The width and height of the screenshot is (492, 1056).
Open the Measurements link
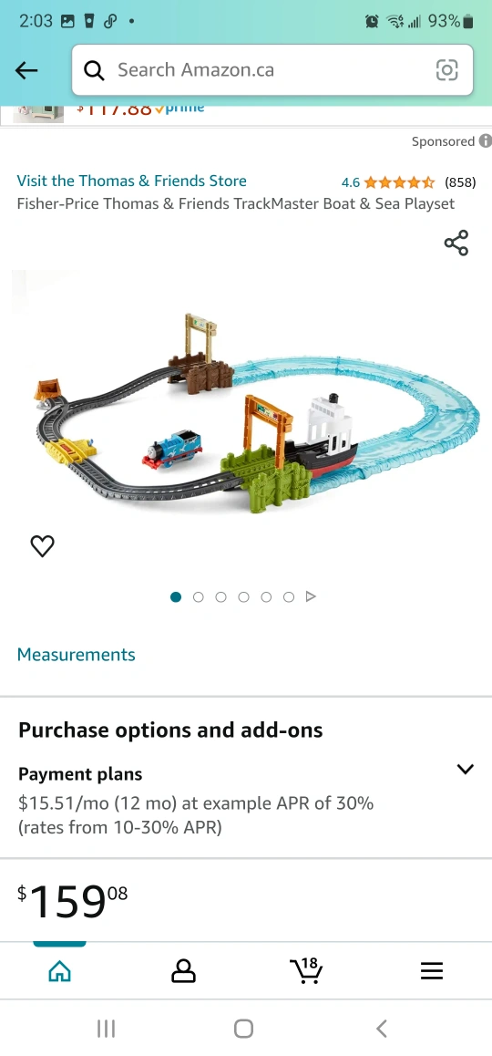pos(76,655)
